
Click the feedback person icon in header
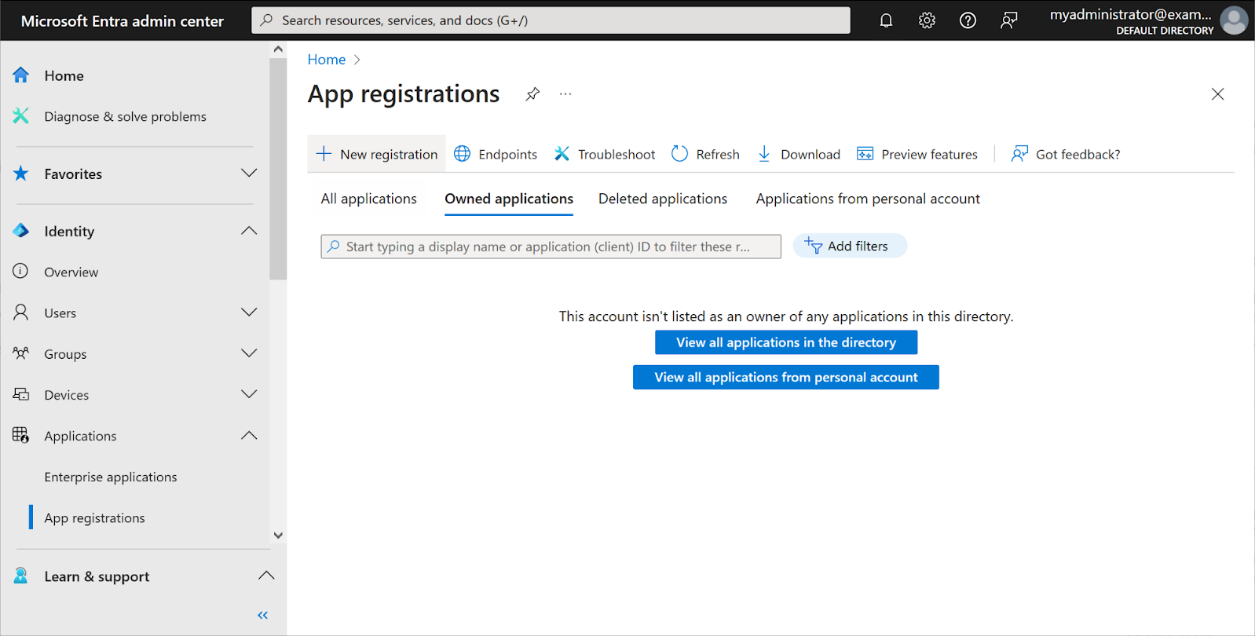pyautogui.click(x=1009, y=20)
